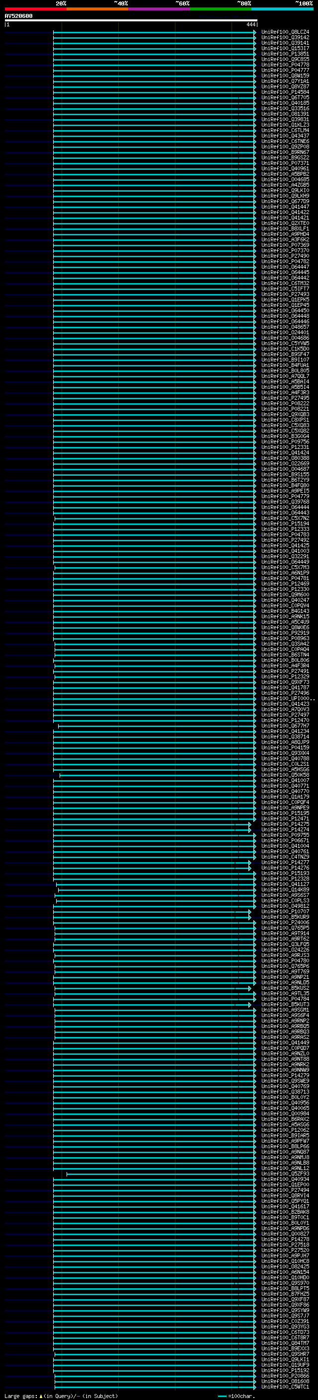Select hit label UniRef100_C0PQF4

pyautogui.click(x=285, y=802)
